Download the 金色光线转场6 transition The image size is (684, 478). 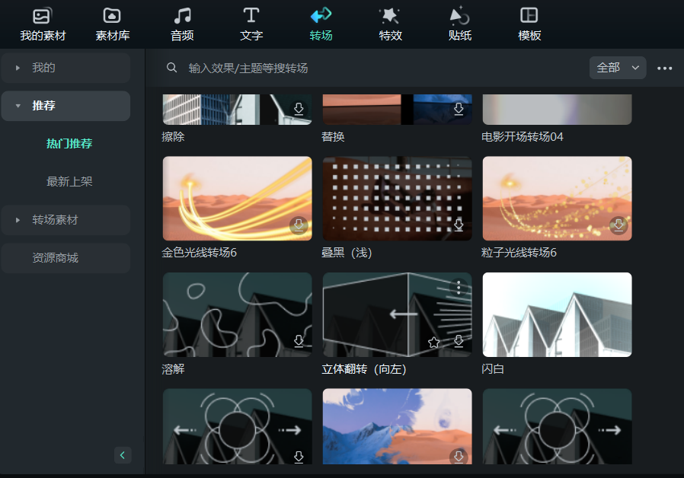coord(299,225)
